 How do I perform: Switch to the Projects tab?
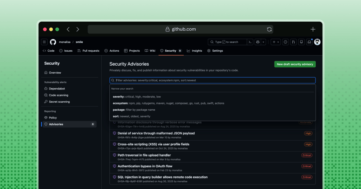132,51
